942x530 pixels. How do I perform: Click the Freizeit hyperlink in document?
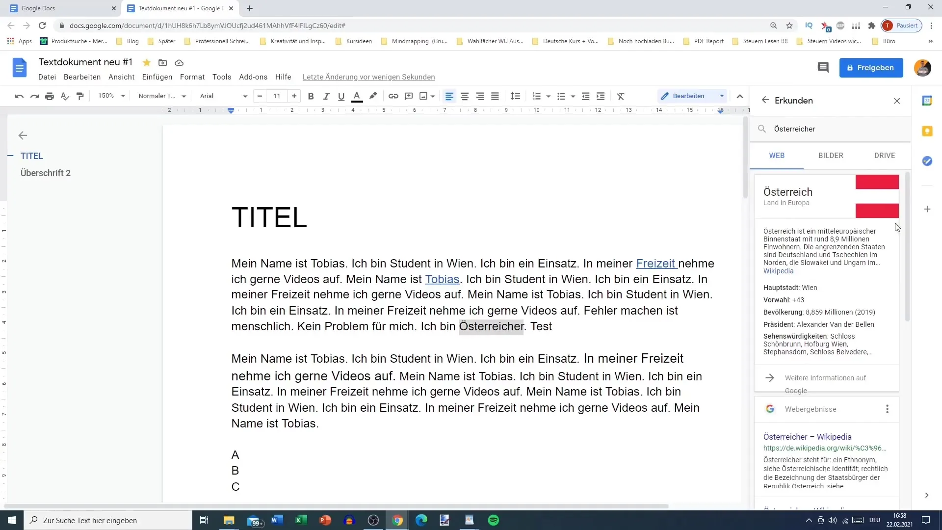656,264
